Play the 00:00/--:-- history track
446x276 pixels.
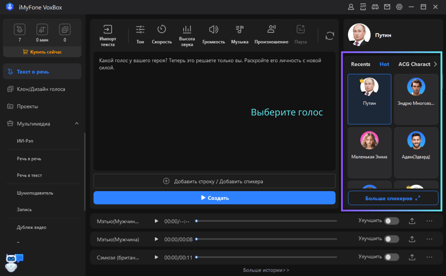coord(157,221)
